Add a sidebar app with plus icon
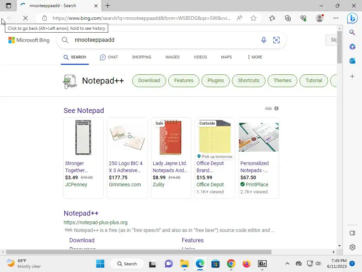362x272 pixels. 352,76
